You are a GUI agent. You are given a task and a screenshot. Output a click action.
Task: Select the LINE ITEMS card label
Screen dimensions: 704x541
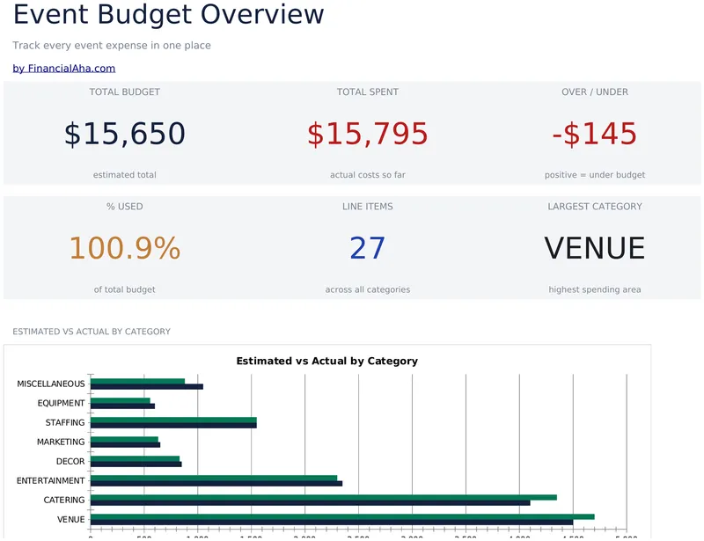tap(368, 207)
